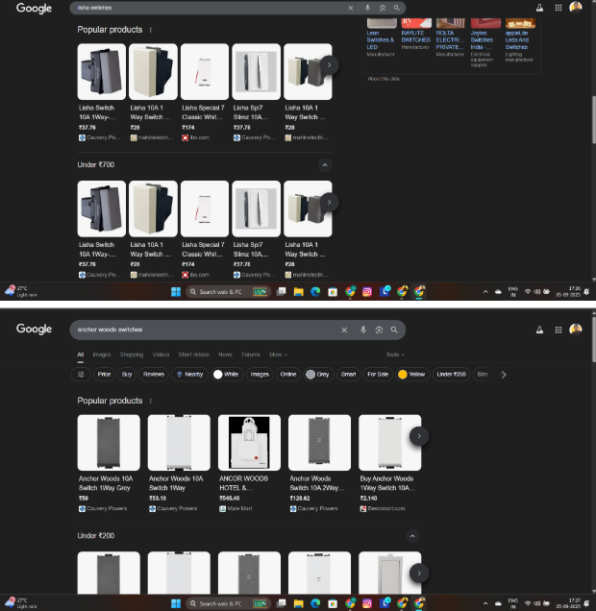Open Microsoft Edge in the lisha switches screenshot taskbar
Screen dimensions: 596x611
click(315, 291)
